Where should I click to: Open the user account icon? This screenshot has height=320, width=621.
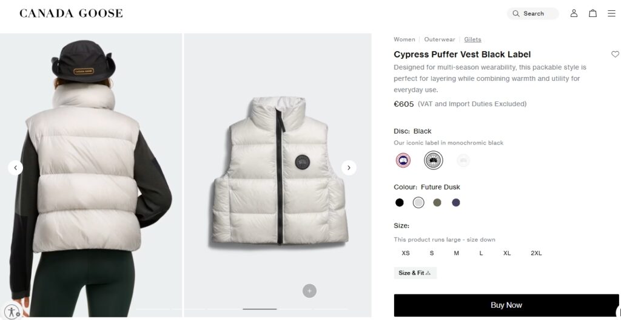click(x=574, y=13)
